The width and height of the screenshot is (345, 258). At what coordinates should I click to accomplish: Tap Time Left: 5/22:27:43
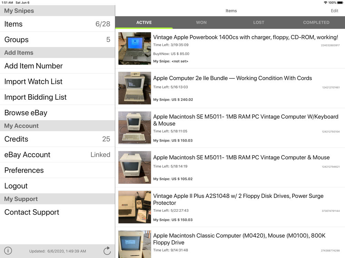[x=171, y=211]
